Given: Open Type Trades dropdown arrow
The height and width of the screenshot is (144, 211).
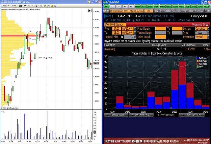Looking at the screenshot, I should pyautogui.click(x=208, y=32).
